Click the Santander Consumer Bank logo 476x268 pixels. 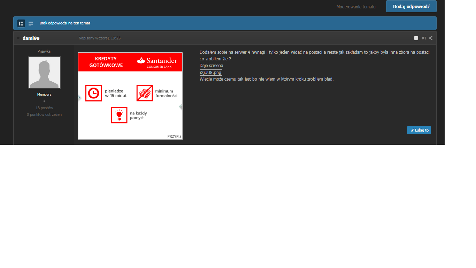point(157,61)
